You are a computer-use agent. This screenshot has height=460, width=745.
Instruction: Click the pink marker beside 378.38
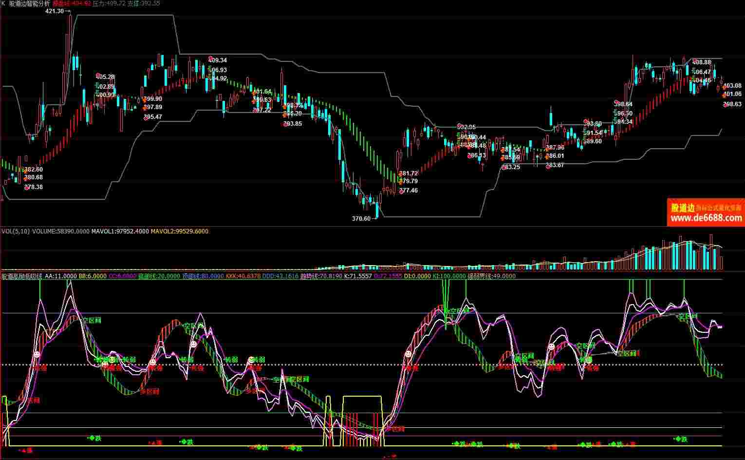click(26, 187)
